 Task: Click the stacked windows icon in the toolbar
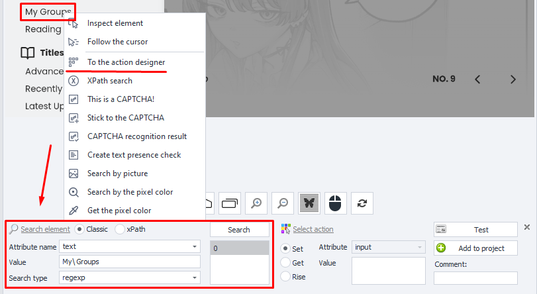[x=230, y=203]
